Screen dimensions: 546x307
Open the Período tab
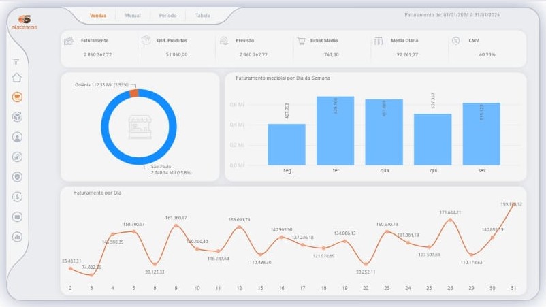coord(167,15)
